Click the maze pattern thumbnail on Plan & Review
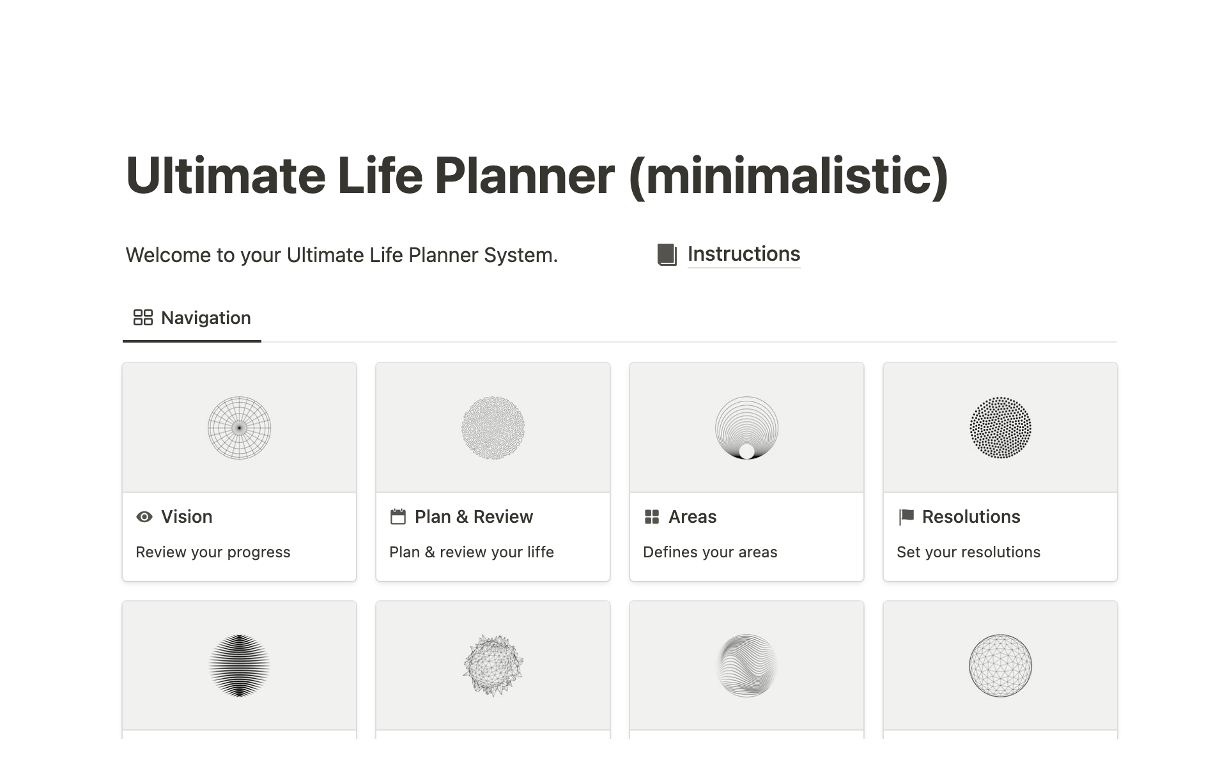The height and width of the screenshot is (767, 1227). pos(493,427)
